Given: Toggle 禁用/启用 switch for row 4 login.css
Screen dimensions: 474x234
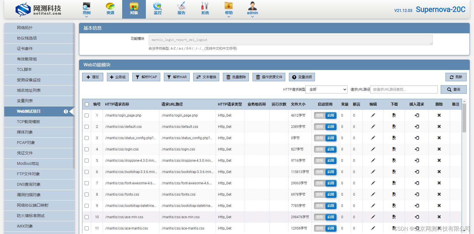Looking at the screenshot, I should [325, 149].
